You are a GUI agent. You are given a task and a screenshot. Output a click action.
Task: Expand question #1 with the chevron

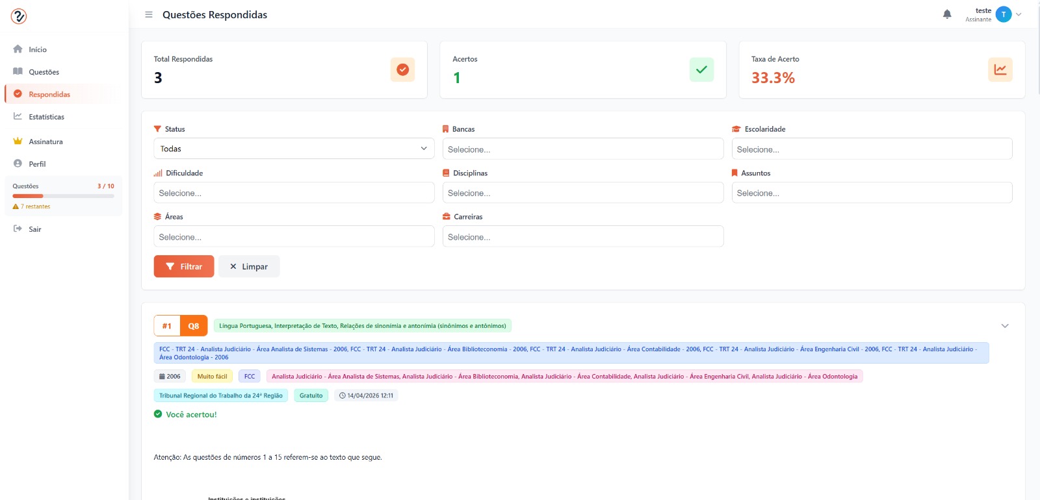point(1005,326)
